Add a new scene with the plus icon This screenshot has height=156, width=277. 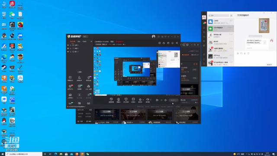91,42
